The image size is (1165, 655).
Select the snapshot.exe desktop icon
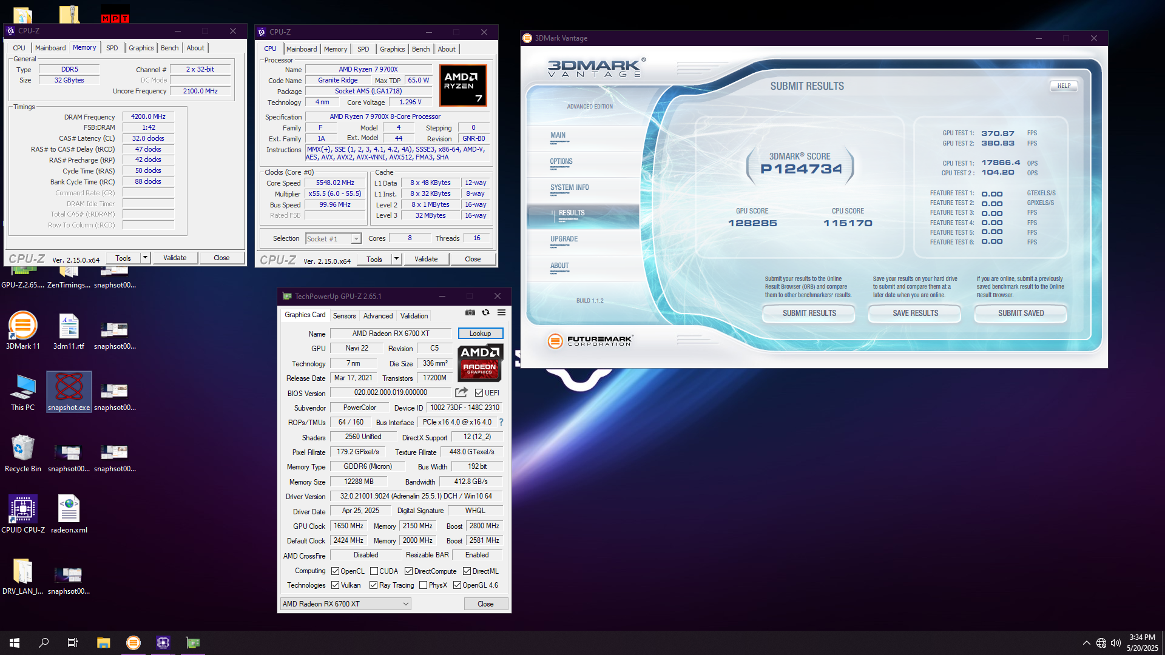[69, 392]
